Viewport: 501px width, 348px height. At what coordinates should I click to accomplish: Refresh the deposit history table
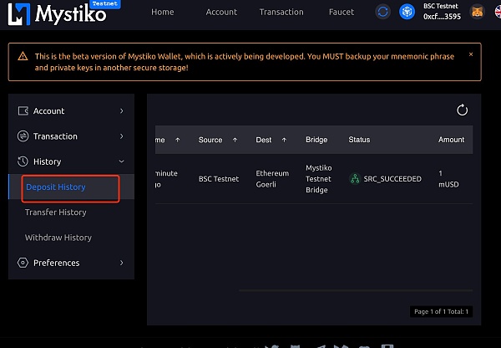[x=462, y=110]
